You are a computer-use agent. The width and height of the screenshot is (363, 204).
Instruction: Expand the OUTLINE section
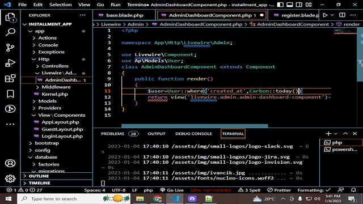point(57,176)
